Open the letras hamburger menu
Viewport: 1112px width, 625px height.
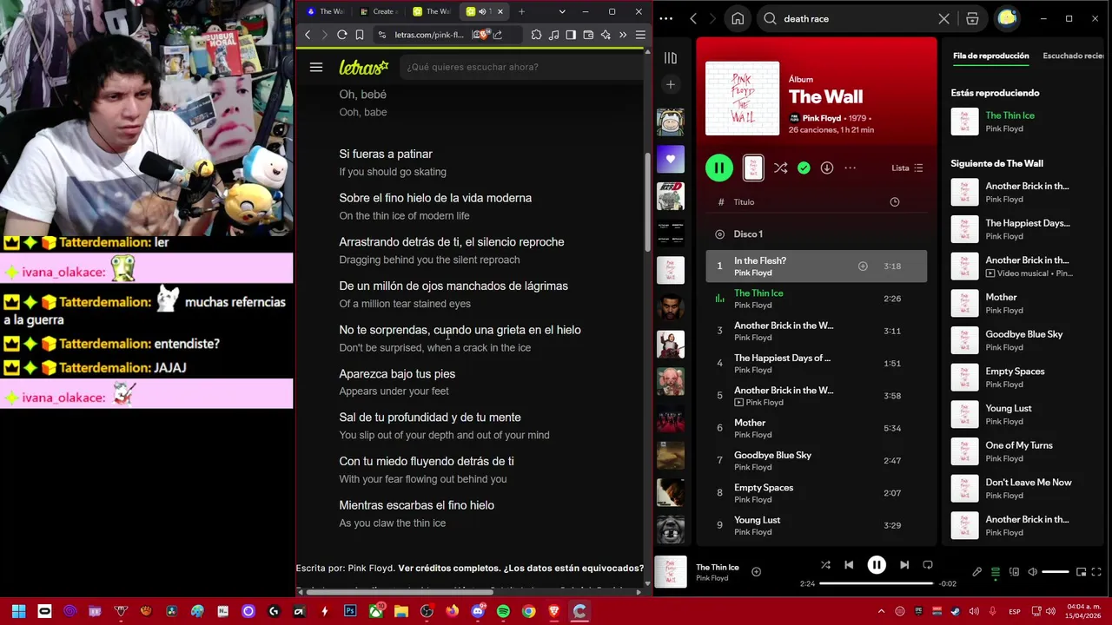pos(316,67)
